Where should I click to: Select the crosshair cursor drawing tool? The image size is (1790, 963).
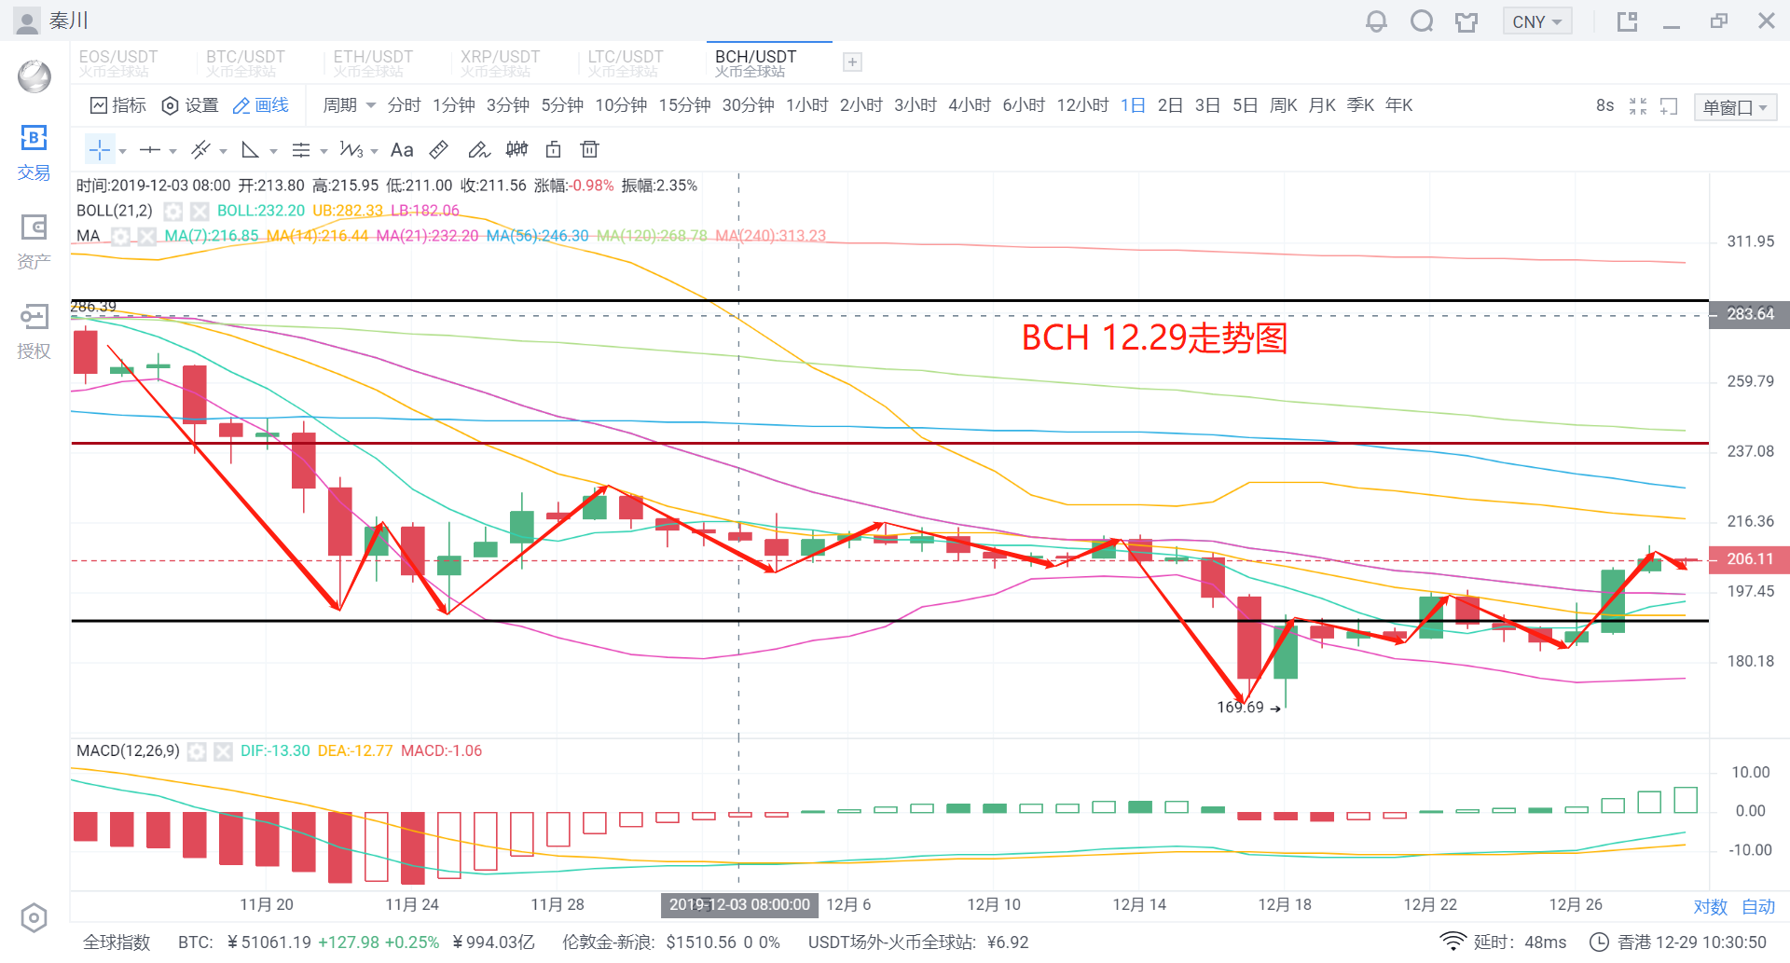(100, 150)
